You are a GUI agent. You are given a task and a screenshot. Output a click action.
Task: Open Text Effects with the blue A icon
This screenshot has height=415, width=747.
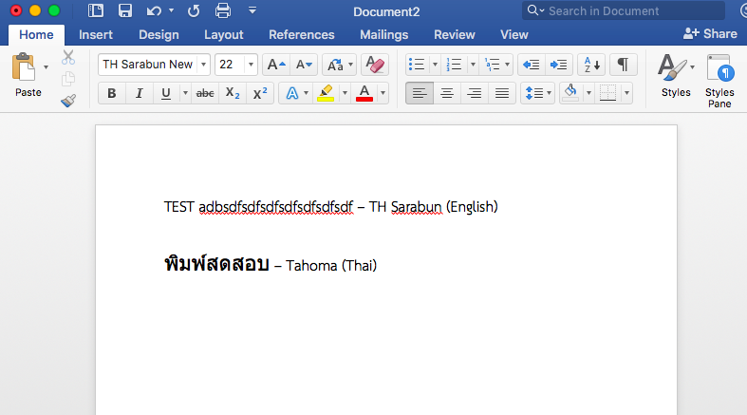291,93
